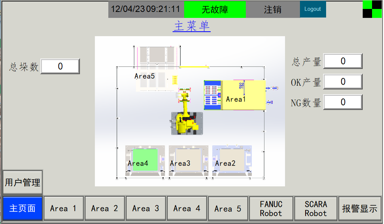This screenshot has height=224, width=384.
Task: Click the Area2 pallet station graphic
Action: click(x=232, y=160)
